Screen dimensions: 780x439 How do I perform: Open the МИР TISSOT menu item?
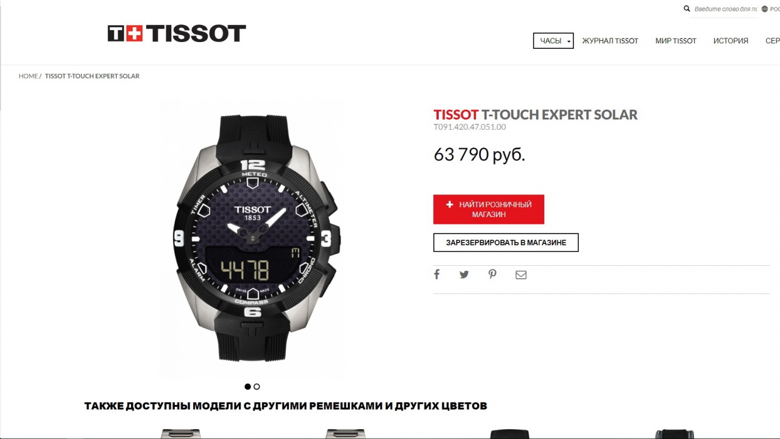[676, 41]
